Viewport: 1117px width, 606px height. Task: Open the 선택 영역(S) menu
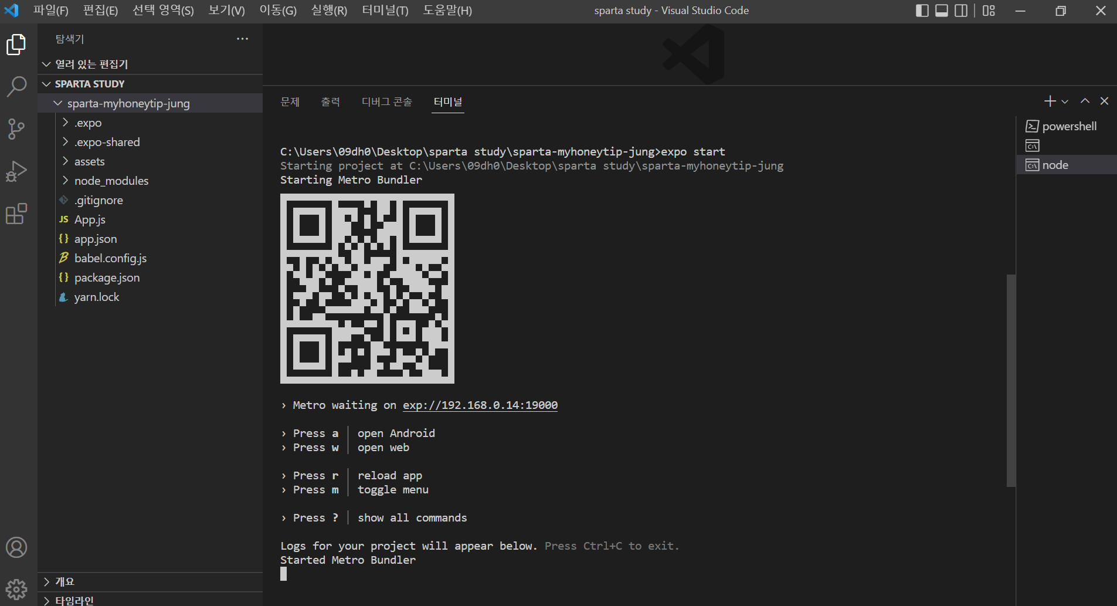(x=163, y=11)
